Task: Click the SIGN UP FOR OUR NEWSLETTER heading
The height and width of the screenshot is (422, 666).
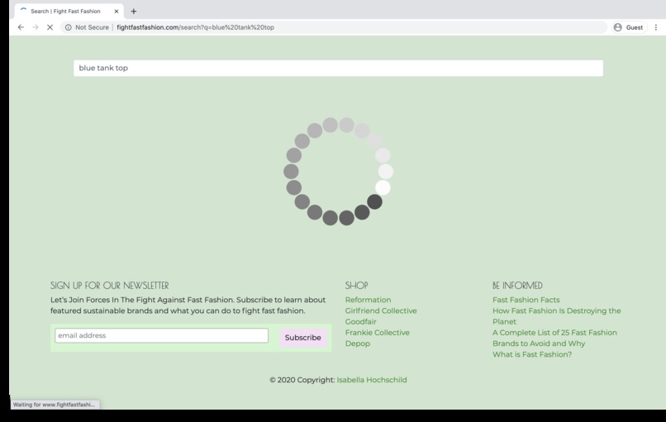Action: click(110, 285)
